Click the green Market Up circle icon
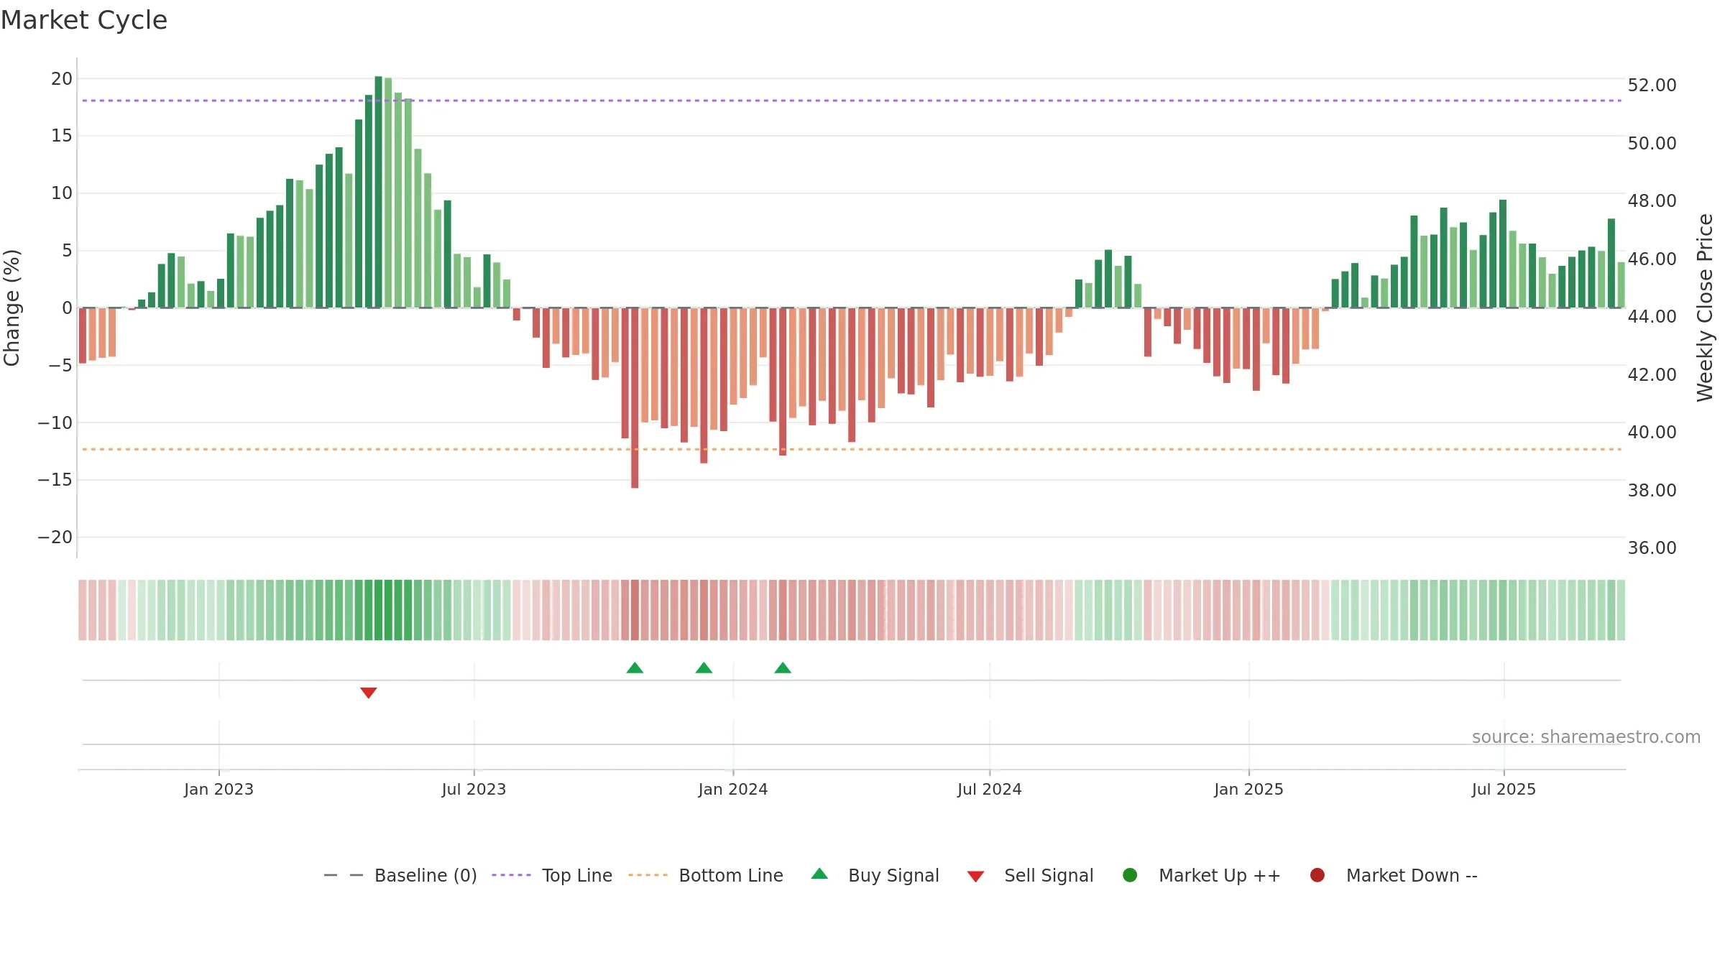This screenshot has height=970, width=1725. [1130, 875]
